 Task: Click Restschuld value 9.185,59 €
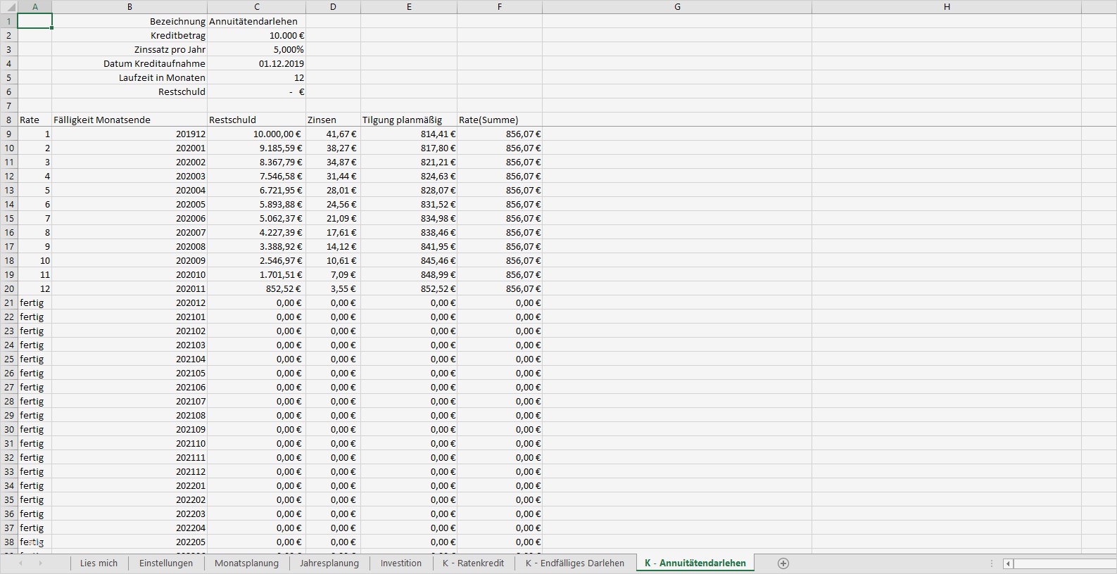click(257, 148)
